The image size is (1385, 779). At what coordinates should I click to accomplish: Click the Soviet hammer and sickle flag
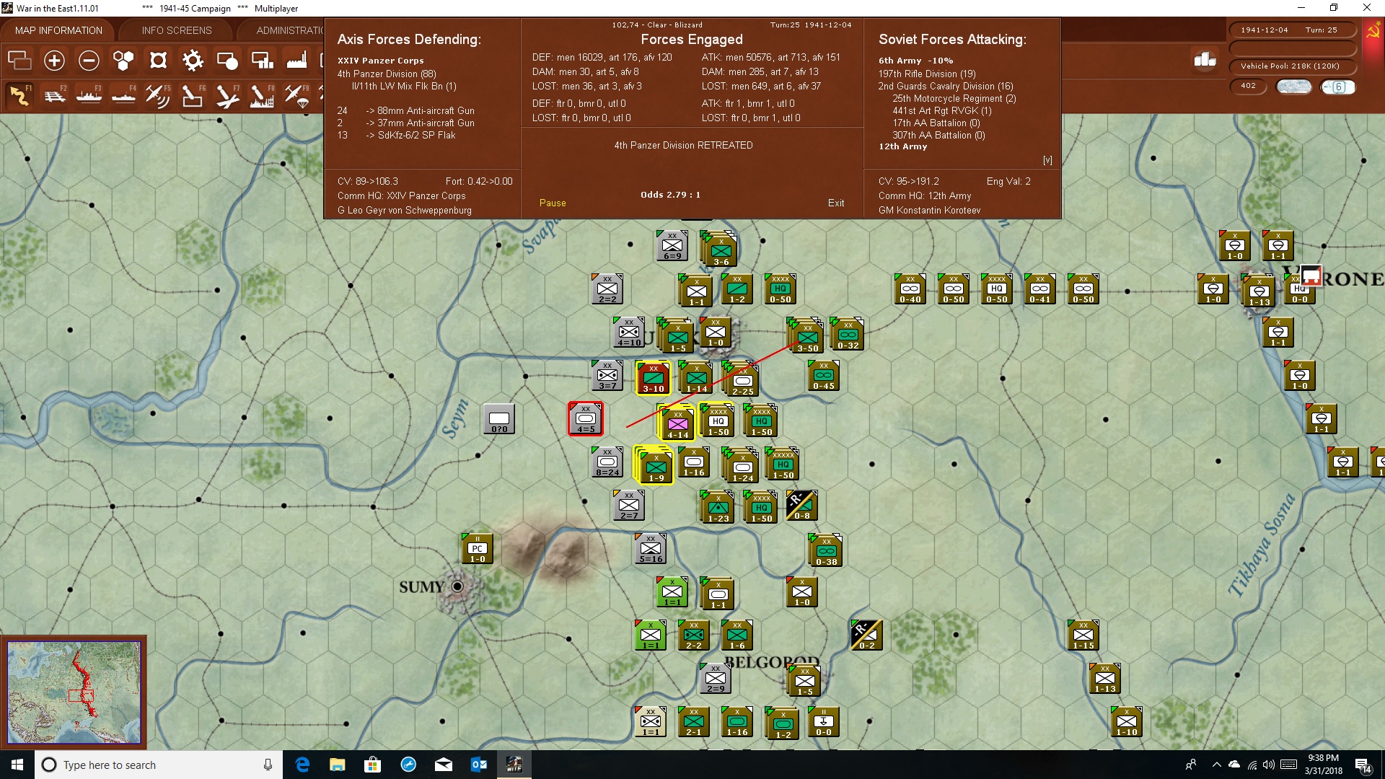1373,32
